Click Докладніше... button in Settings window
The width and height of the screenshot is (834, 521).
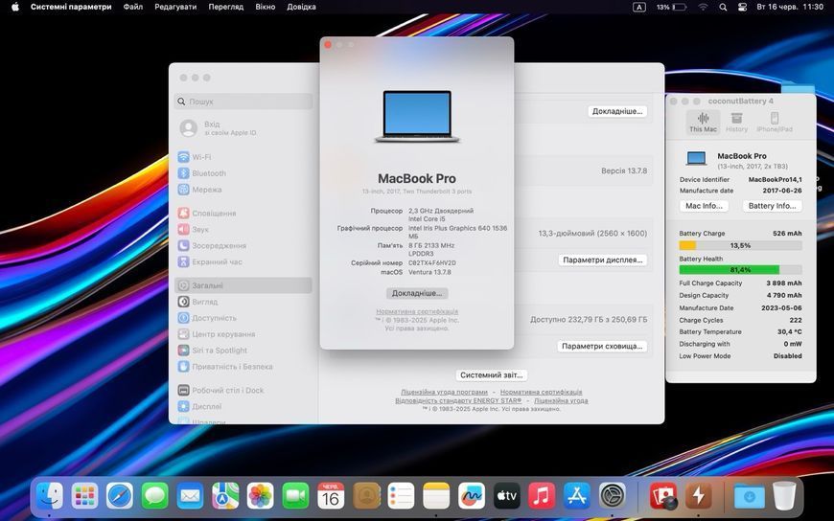617,111
